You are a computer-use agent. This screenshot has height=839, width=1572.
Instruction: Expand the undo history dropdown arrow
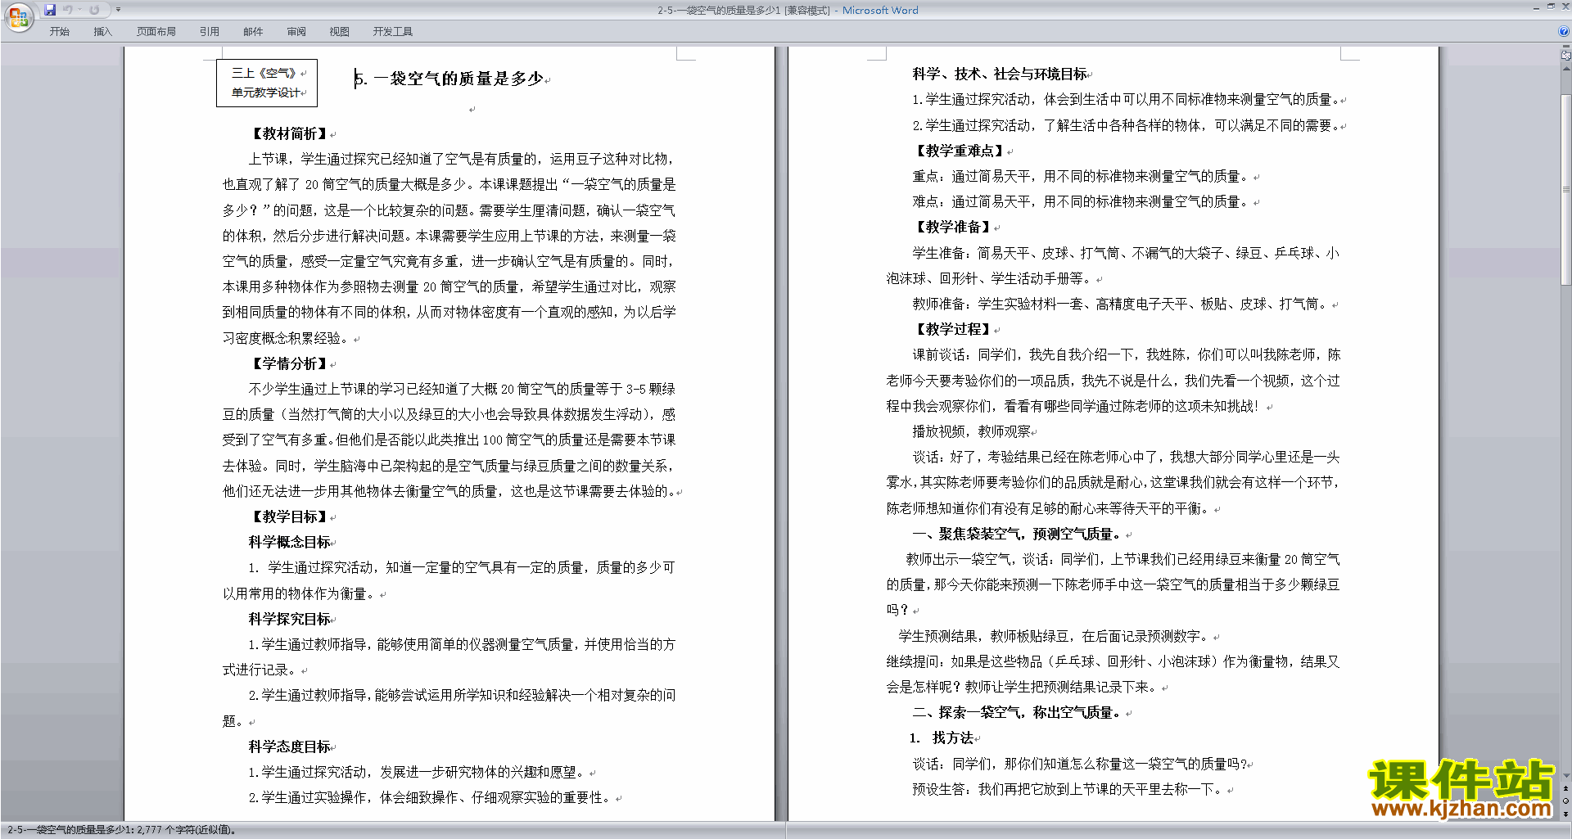click(79, 10)
